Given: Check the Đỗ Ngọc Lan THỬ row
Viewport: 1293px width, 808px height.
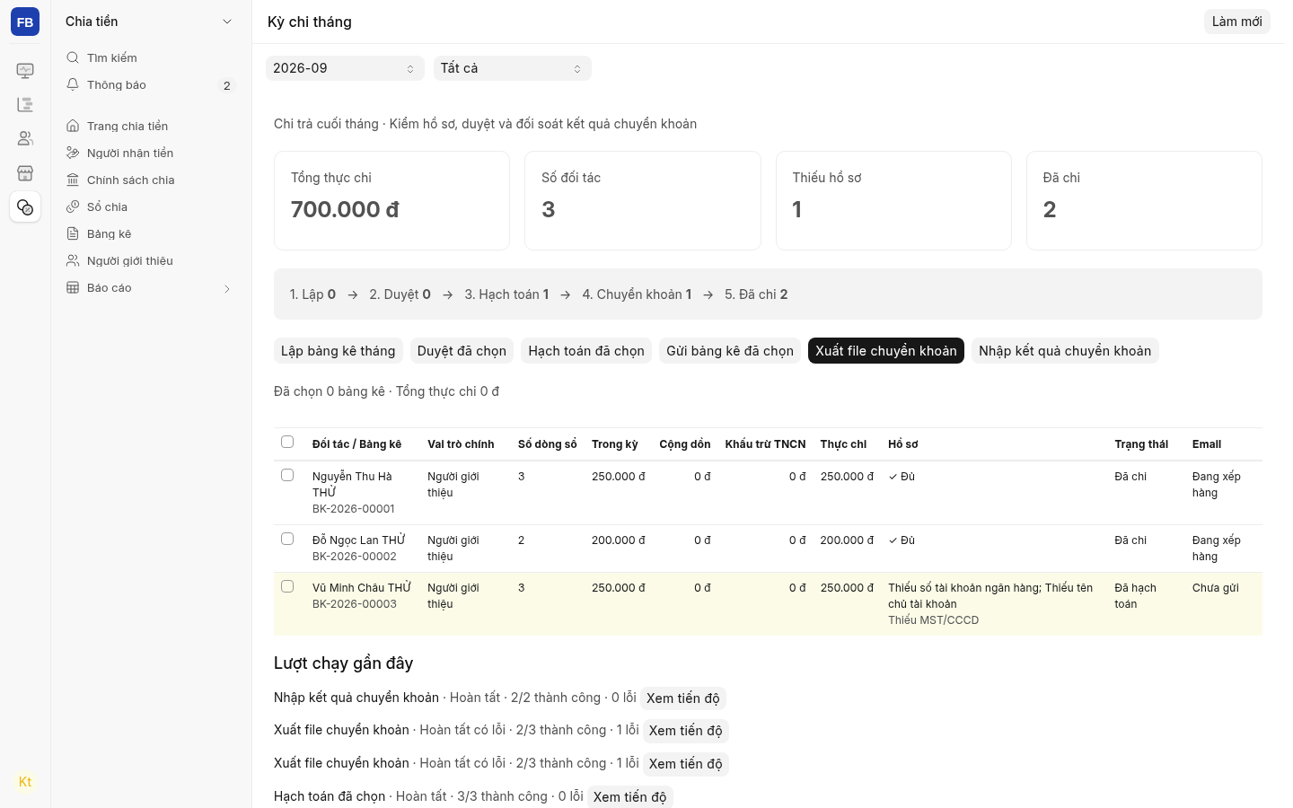Looking at the screenshot, I should click(287, 539).
